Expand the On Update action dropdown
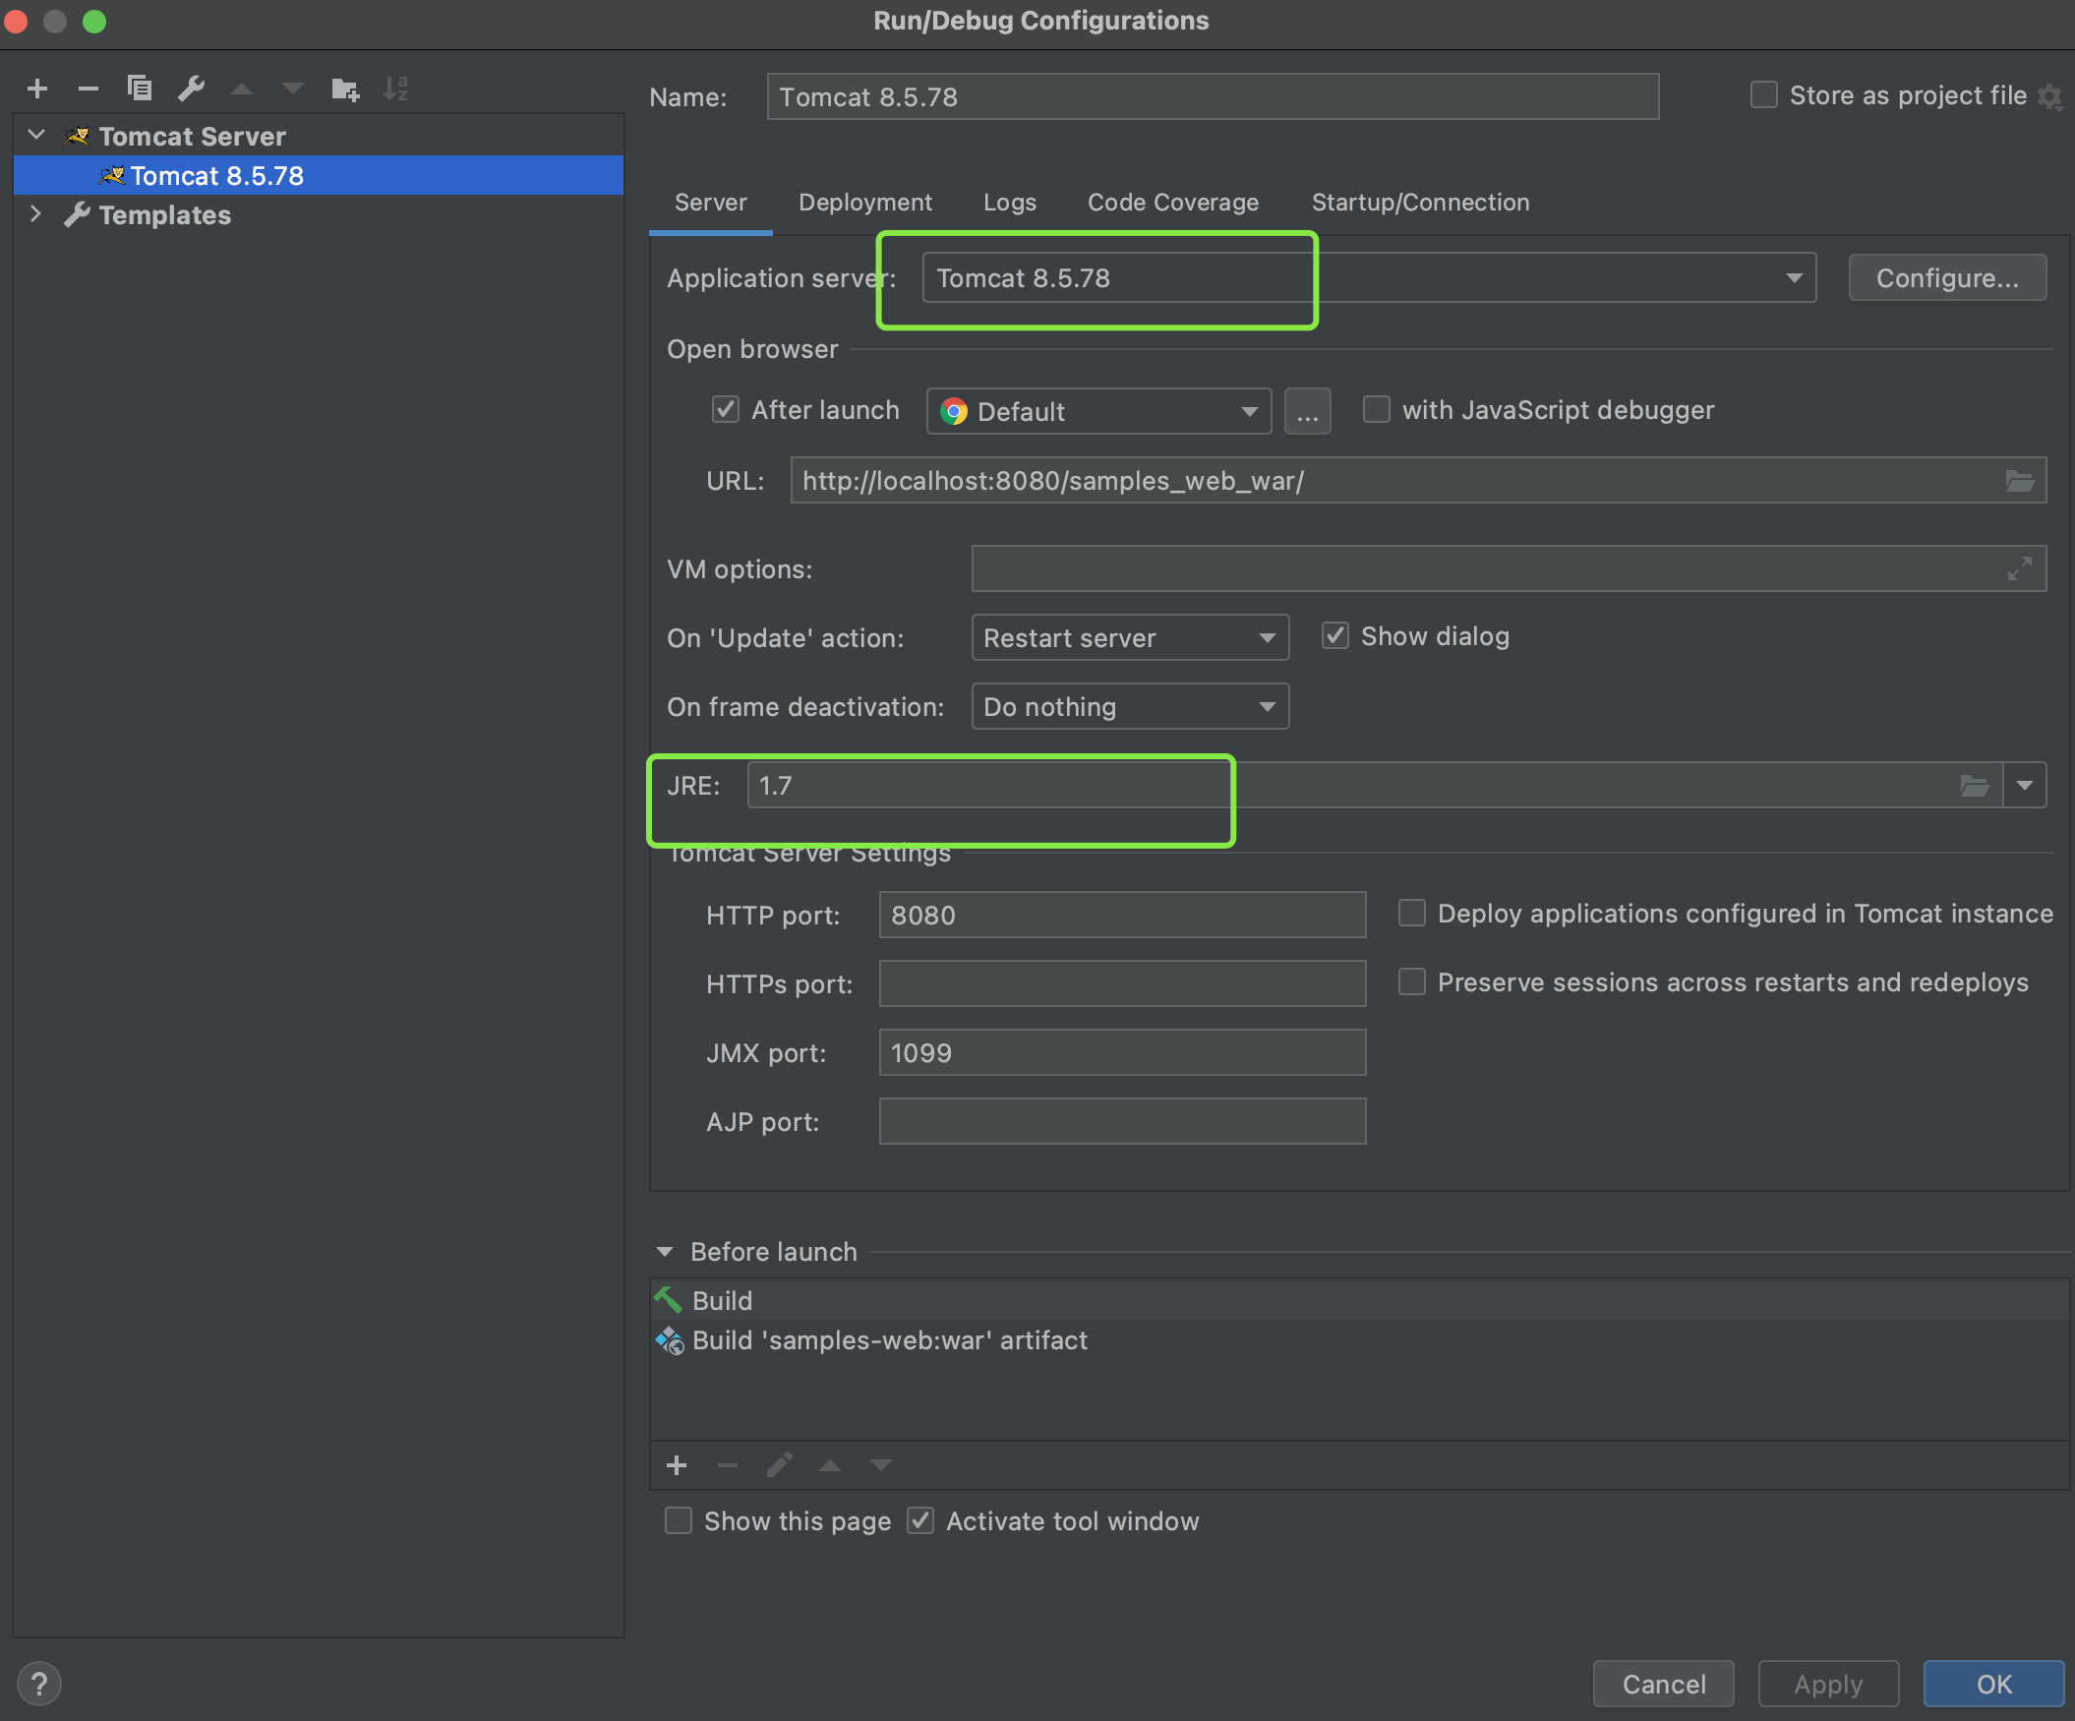Screen dimensions: 2075x1721 pos(1264,637)
